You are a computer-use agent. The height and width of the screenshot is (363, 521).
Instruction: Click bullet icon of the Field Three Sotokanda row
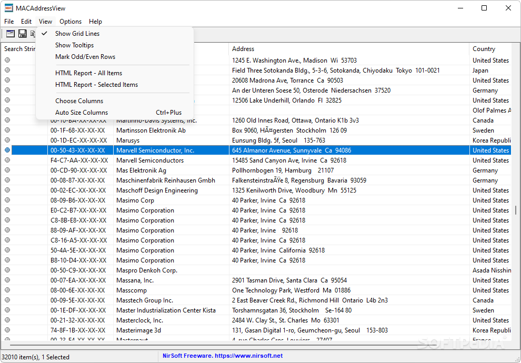pos(7,70)
